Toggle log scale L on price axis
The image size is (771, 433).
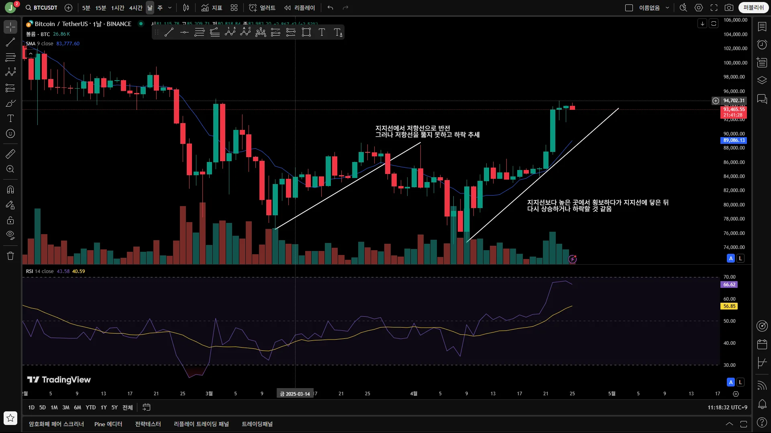[740, 258]
